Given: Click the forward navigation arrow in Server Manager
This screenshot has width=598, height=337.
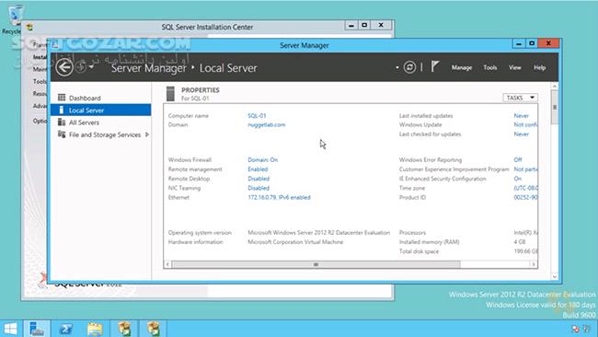Looking at the screenshot, I should [x=81, y=67].
